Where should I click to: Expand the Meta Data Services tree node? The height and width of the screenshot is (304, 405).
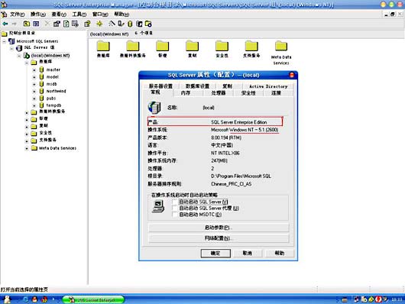click(27, 148)
